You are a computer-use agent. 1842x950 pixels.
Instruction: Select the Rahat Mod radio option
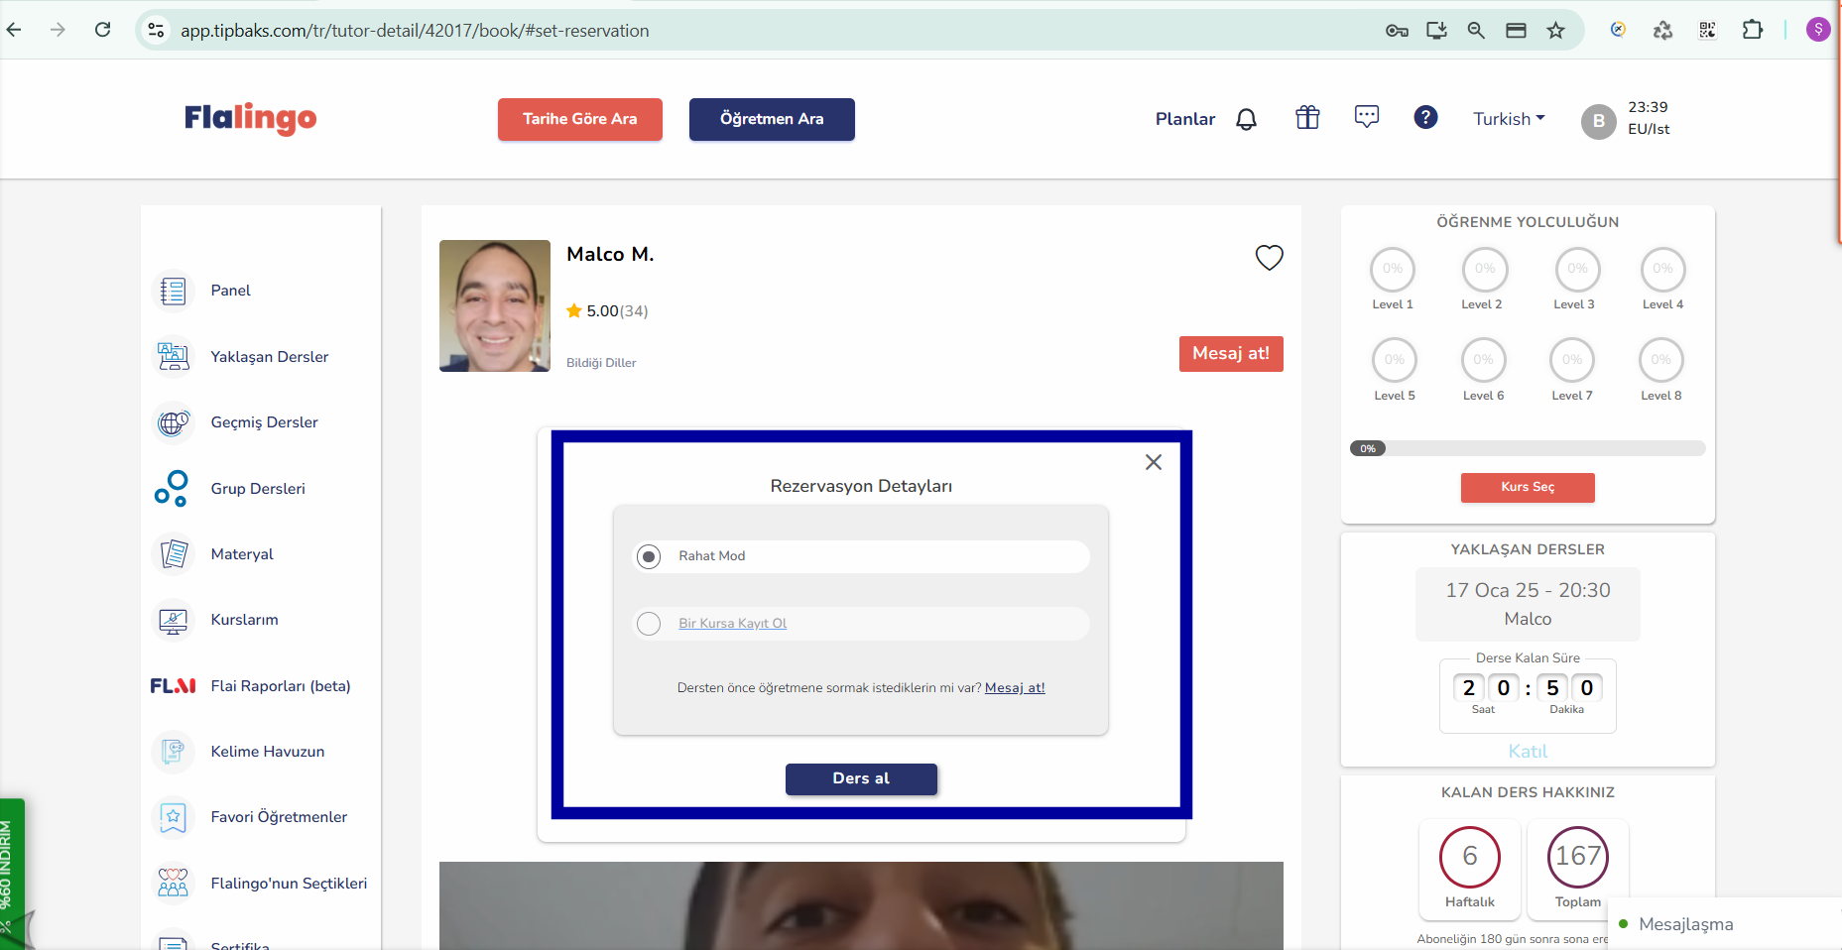649,556
